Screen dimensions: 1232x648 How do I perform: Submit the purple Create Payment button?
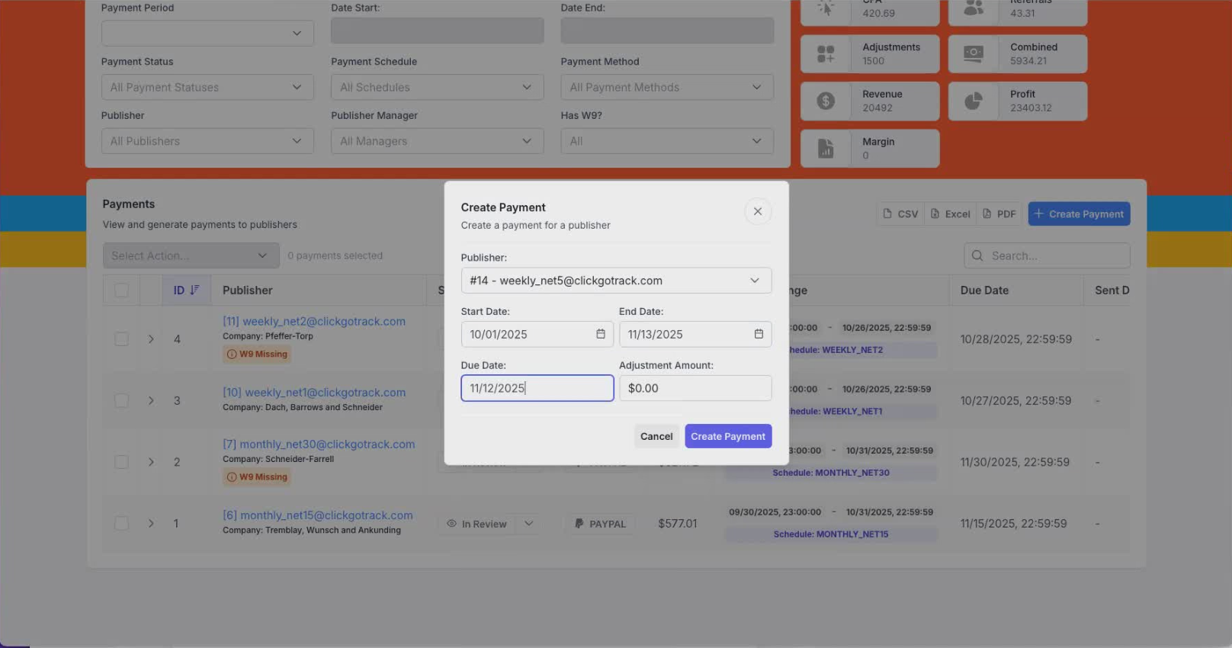(x=727, y=436)
